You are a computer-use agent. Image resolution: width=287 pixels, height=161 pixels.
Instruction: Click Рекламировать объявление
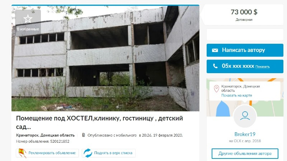52,153
